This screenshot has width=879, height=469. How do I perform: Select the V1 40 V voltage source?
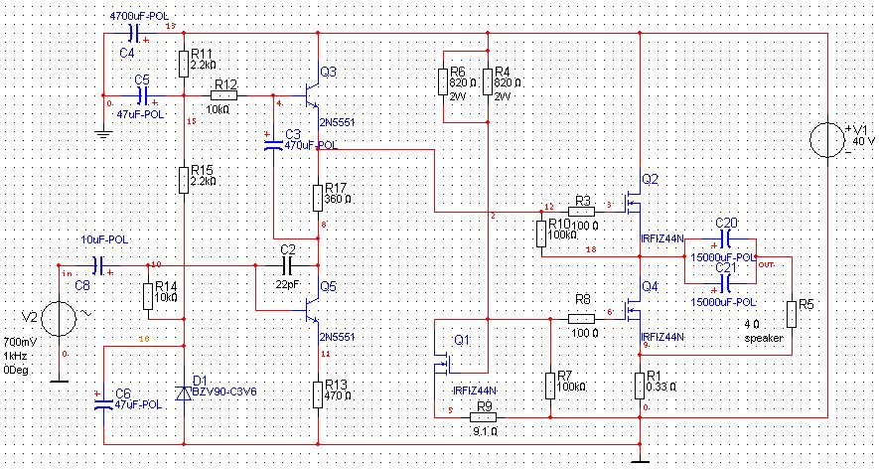pyautogui.click(x=827, y=139)
